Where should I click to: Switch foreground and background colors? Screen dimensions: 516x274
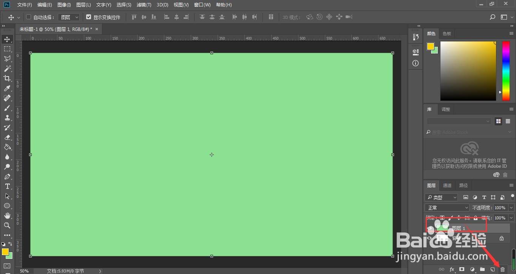(11, 244)
